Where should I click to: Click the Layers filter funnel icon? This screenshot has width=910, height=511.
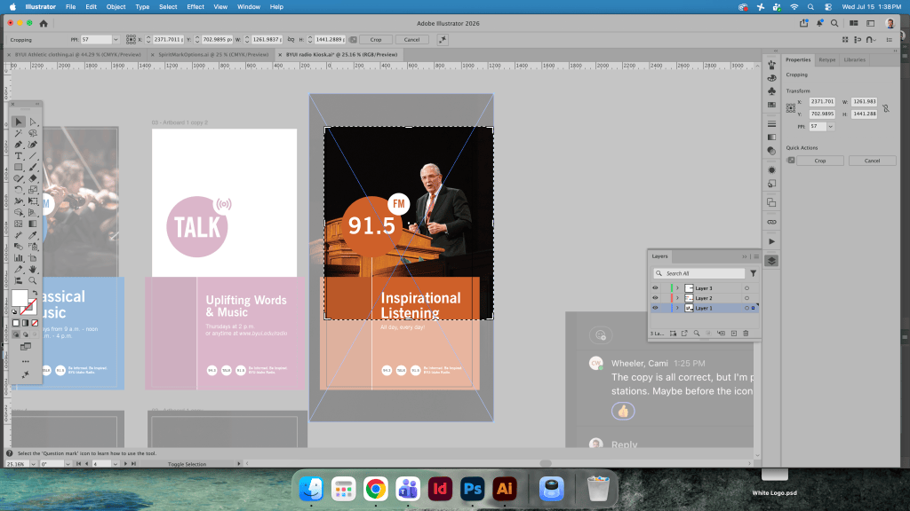click(x=753, y=273)
